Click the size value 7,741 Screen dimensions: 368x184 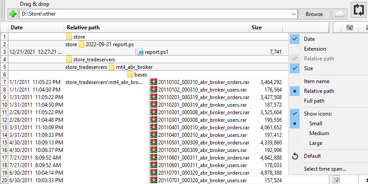click(276, 52)
